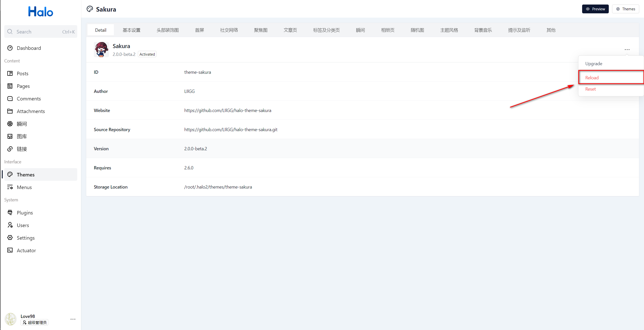The image size is (644, 330).
Task: Click the Preview button
Action: pos(595,9)
